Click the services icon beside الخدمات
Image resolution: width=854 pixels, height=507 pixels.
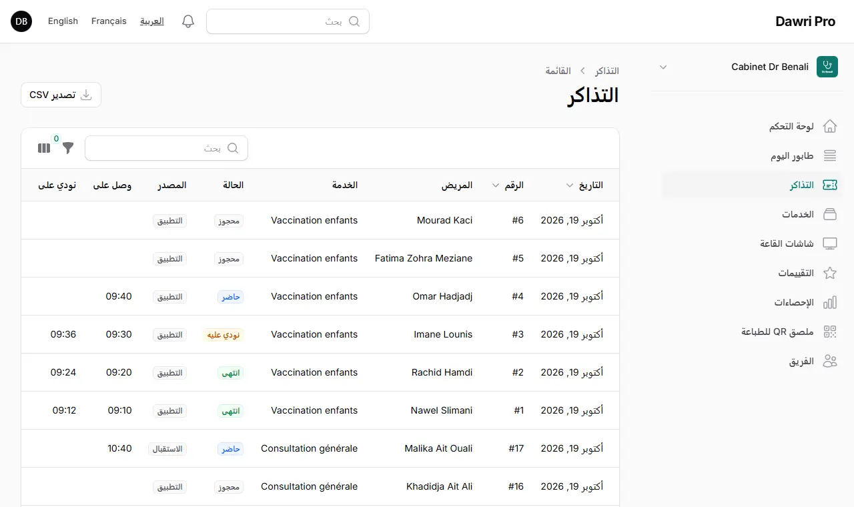pos(830,214)
